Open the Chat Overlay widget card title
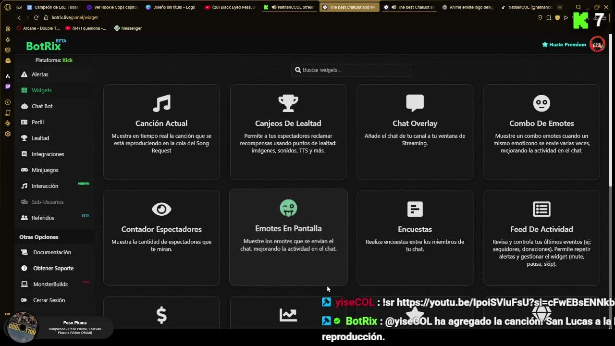This screenshot has height=346, width=615. [415, 124]
